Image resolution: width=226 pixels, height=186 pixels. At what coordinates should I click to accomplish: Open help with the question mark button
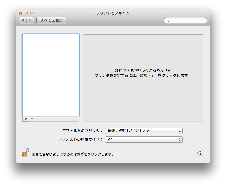pyautogui.click(x=200, y=153)
